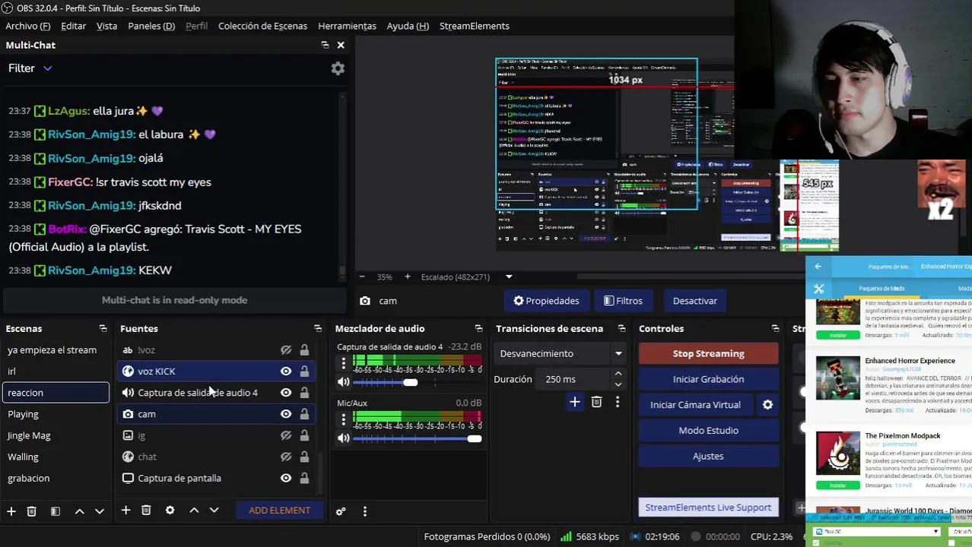Open advanced audio properties gears icon
The width and height of the screenshot is (972, 547).
pyautogui.click(x=341, y=511)
